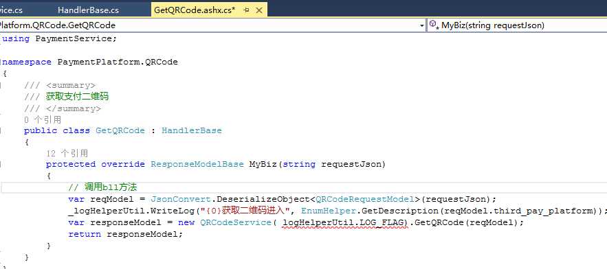
Task: Click 'HandlerBase' in the class declaration line
Action: (192, 130)
